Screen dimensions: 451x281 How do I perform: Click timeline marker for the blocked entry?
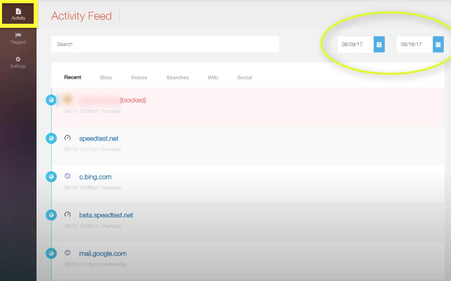(x=51, y=100)
